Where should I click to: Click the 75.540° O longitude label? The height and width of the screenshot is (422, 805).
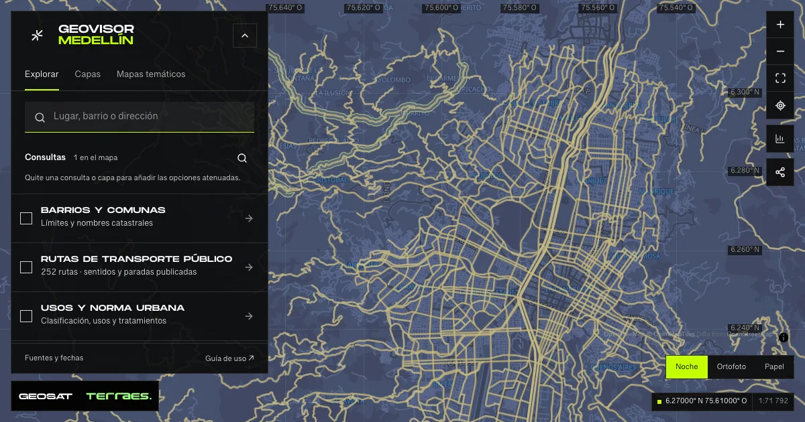[676, 8]
